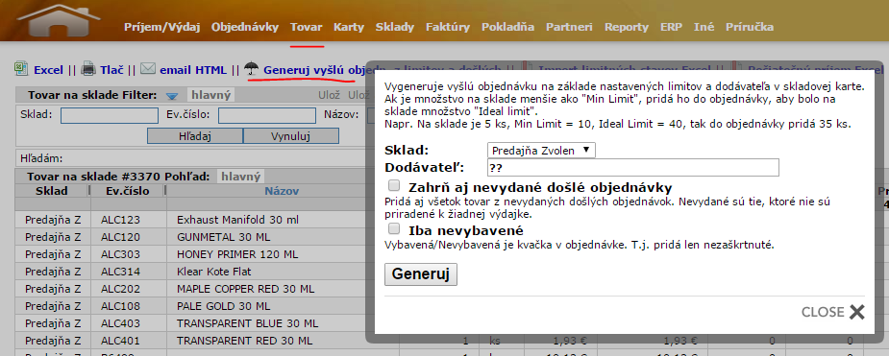Click the Tlač print link
The height and width of the screenshot is (356, 889).
point(112,70)
